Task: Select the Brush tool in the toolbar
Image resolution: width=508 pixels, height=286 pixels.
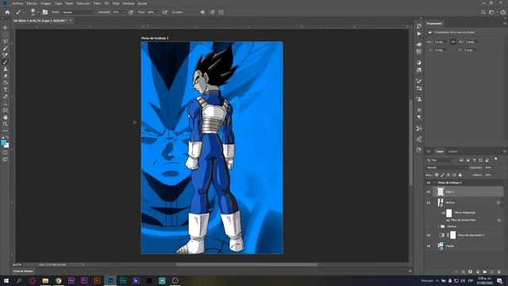Action: pos(6,62)
